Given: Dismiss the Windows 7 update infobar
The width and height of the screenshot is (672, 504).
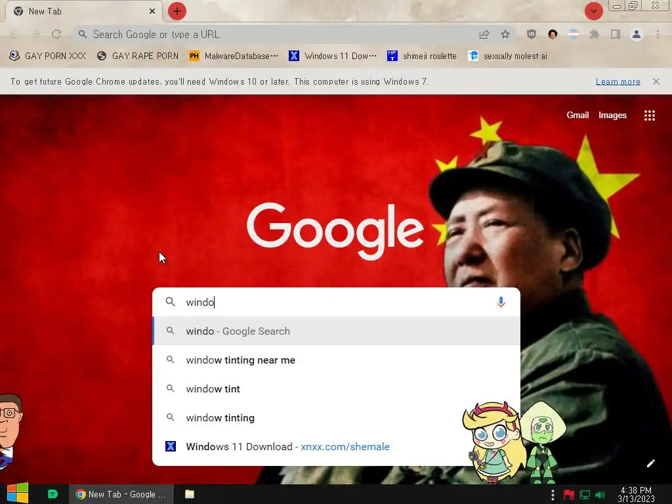Looking at the screenshot, I should (656, 81).
